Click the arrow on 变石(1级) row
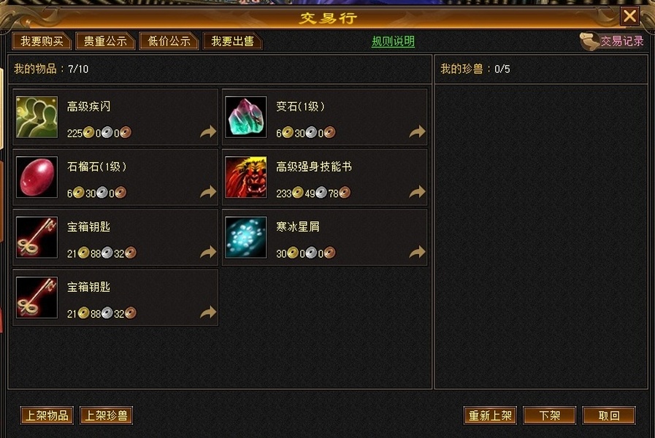 (417, 131)
